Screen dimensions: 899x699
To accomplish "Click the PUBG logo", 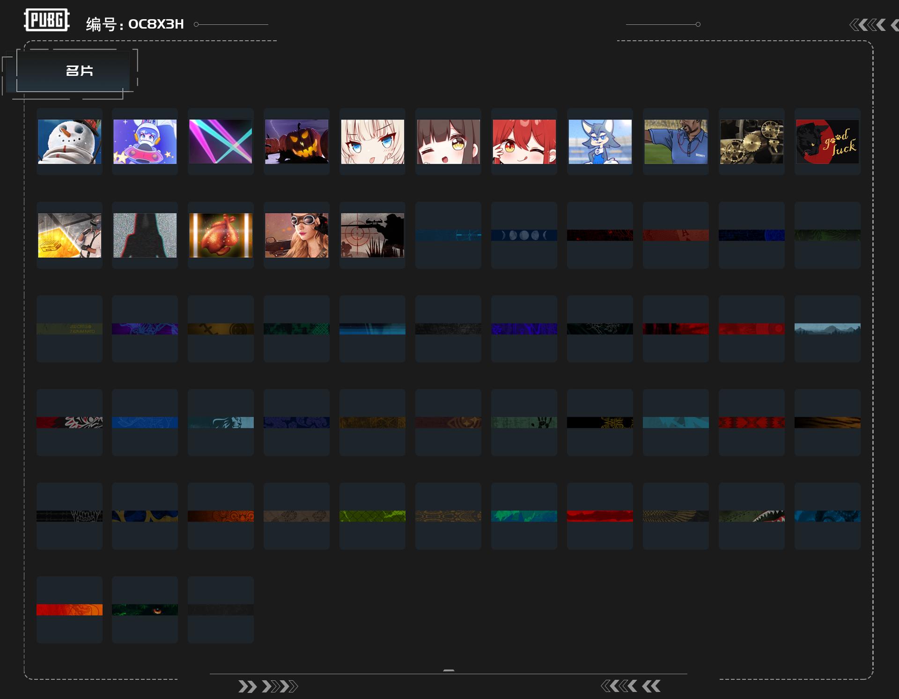I will pos(47,20).
